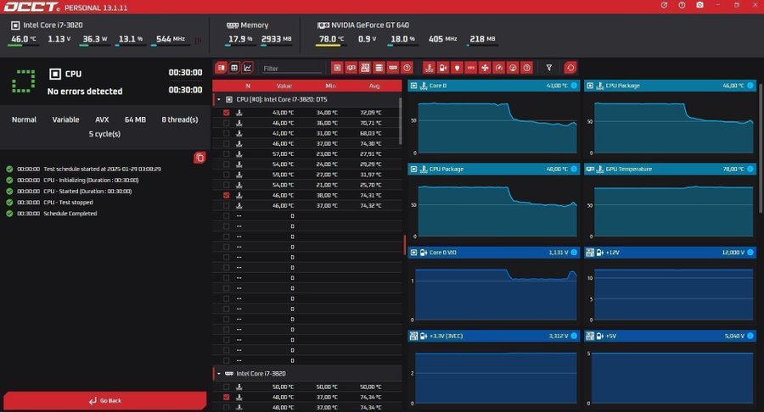This screenshot has height=412, width=764.
Task: Reset monitoring values with the refresh icon
Action: tap(570, 68)
